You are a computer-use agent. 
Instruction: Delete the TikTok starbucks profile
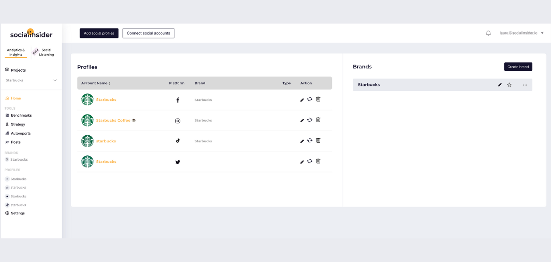(318, 140)
